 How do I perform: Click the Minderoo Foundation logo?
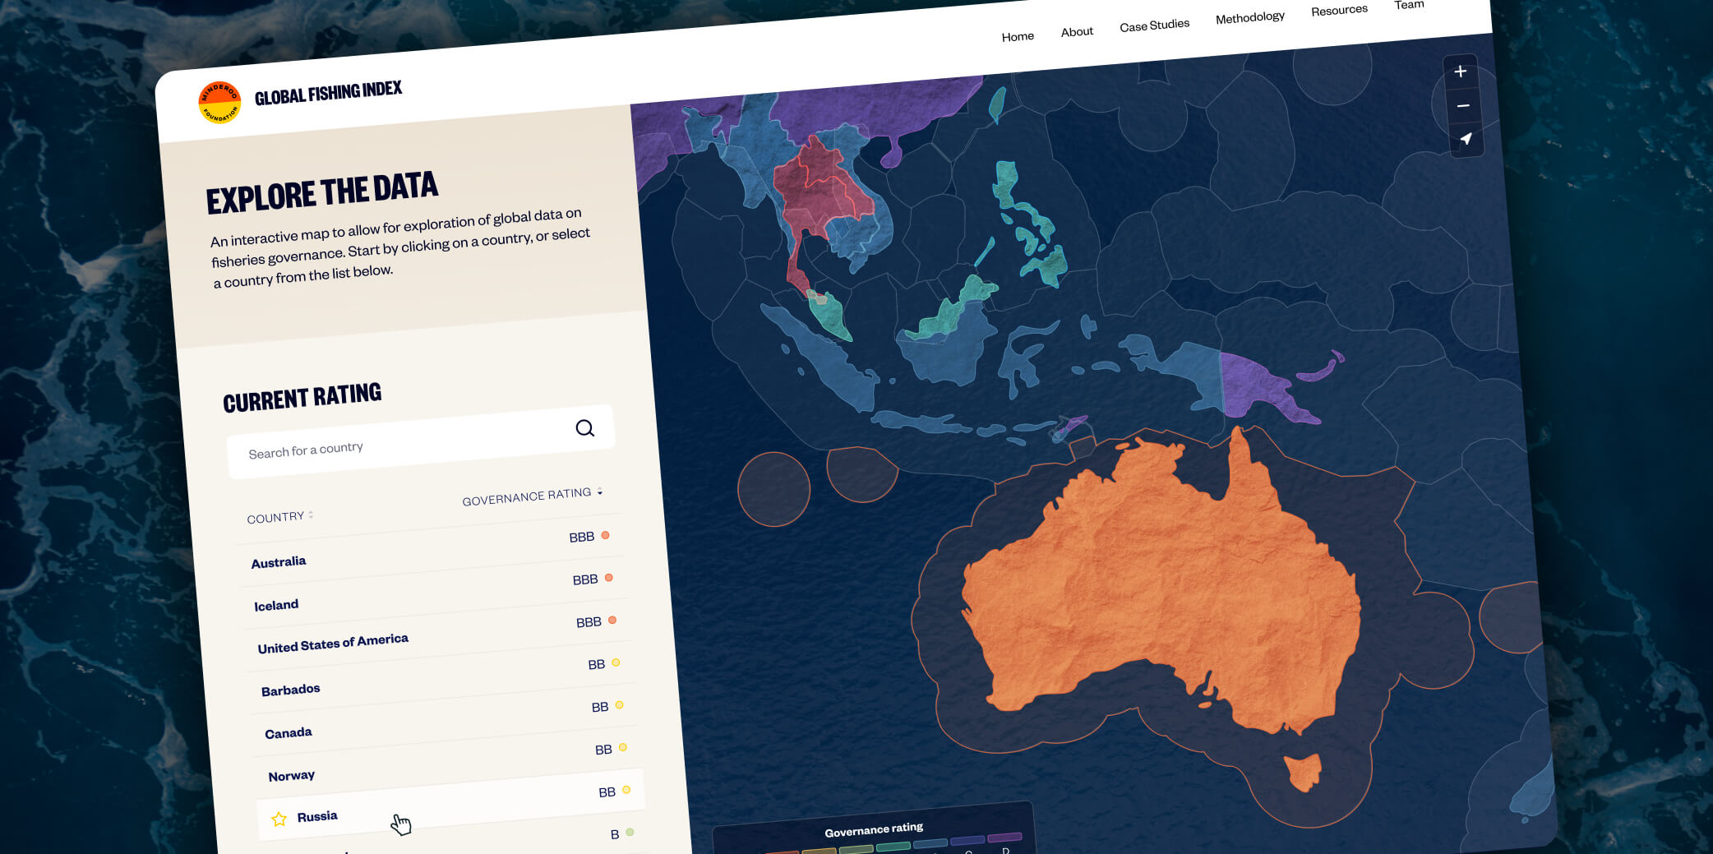220,103
